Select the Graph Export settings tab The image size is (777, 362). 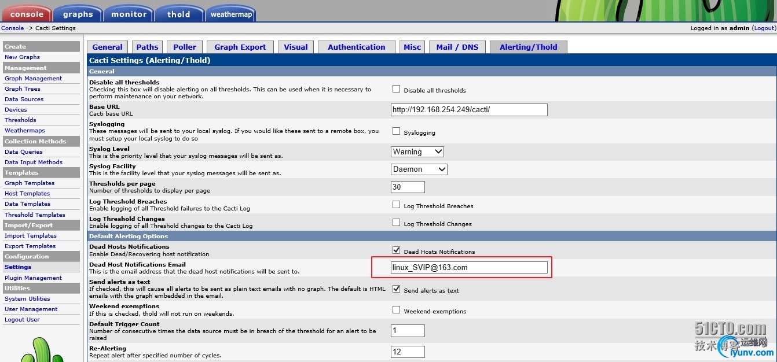point(240,47)
